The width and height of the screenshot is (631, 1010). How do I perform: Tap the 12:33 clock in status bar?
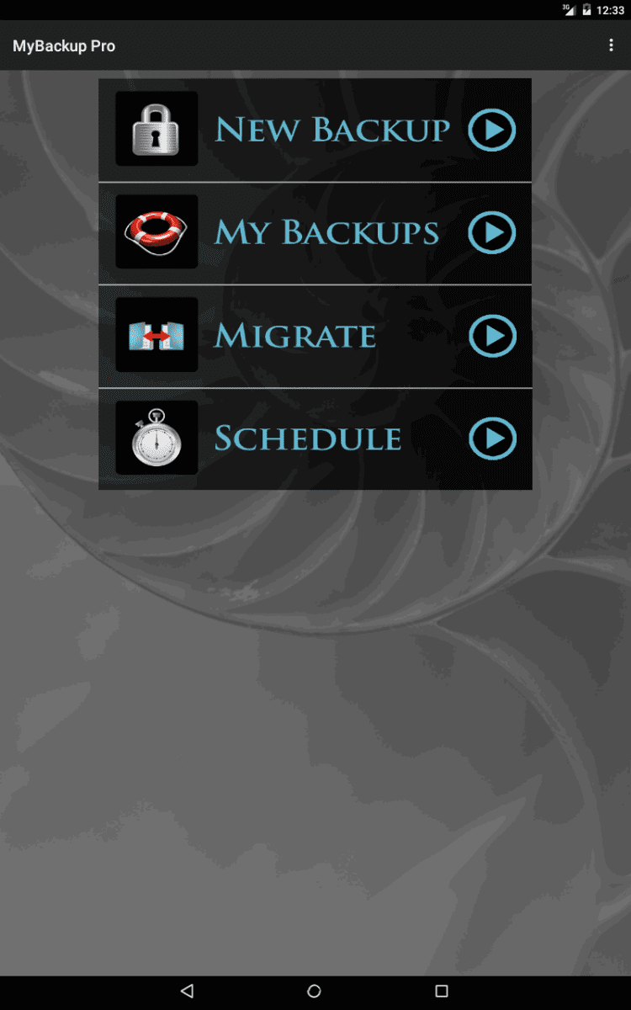coord(610,10)
